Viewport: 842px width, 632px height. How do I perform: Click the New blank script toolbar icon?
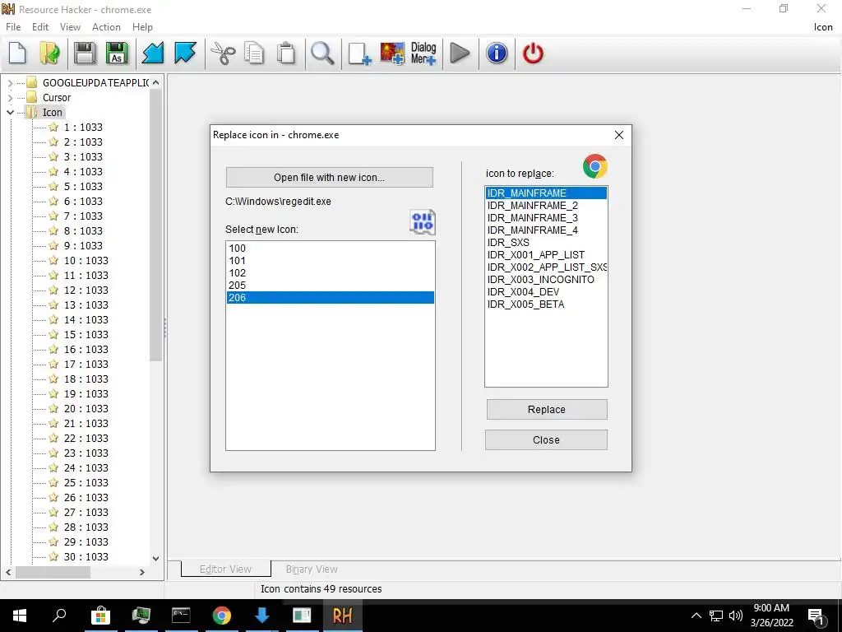tap(18, 53)
